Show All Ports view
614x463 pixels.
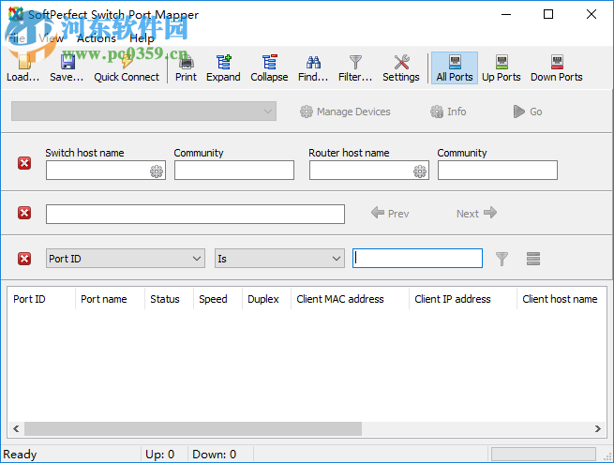[x=455, y=68]
